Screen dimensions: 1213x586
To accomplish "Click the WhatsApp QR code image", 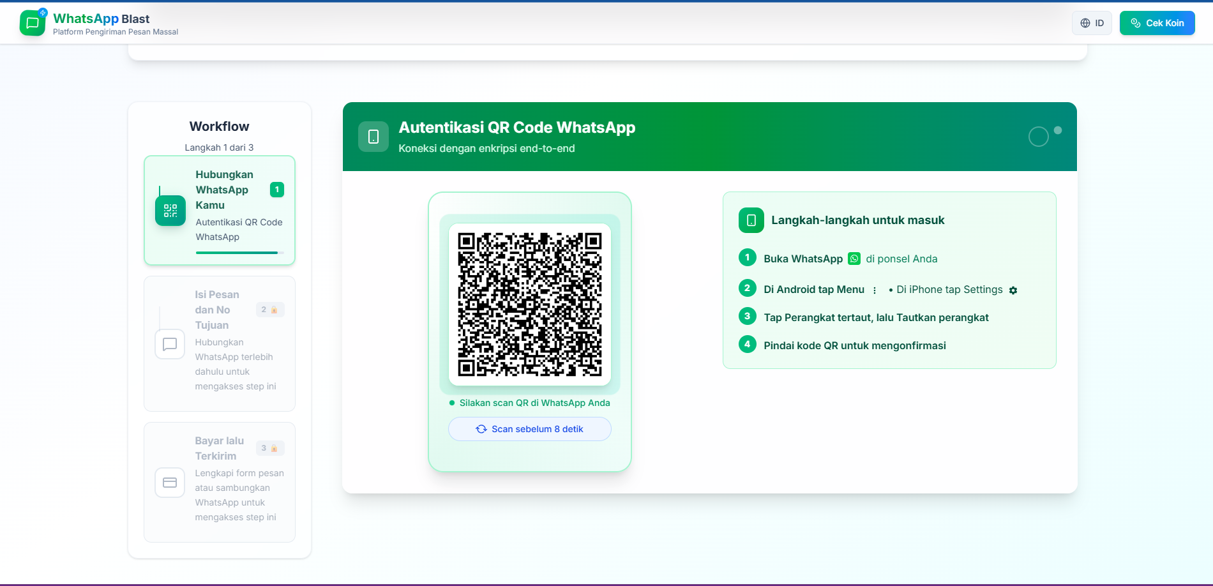I will (x=530, y=304).
